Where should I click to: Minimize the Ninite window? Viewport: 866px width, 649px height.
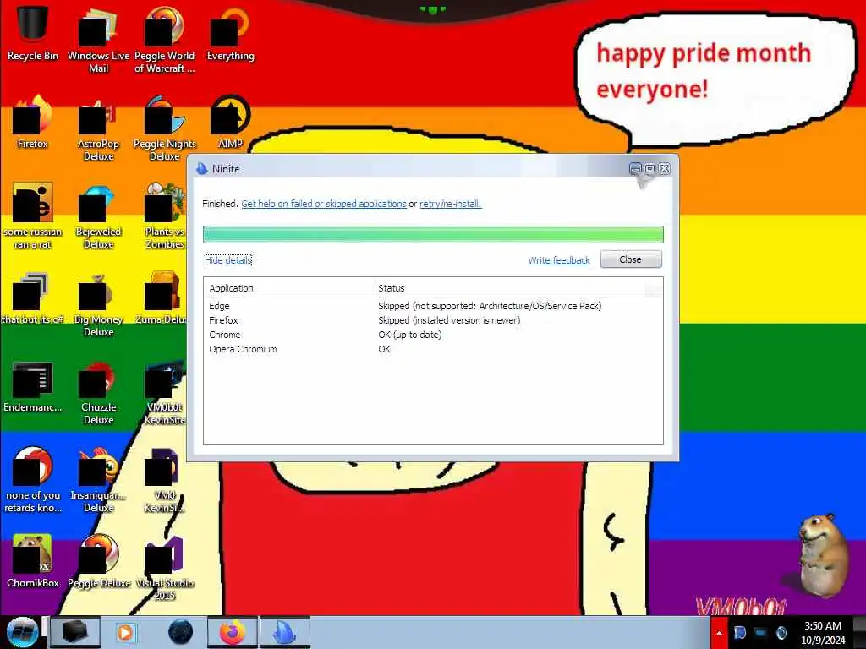tap(636, 168)
